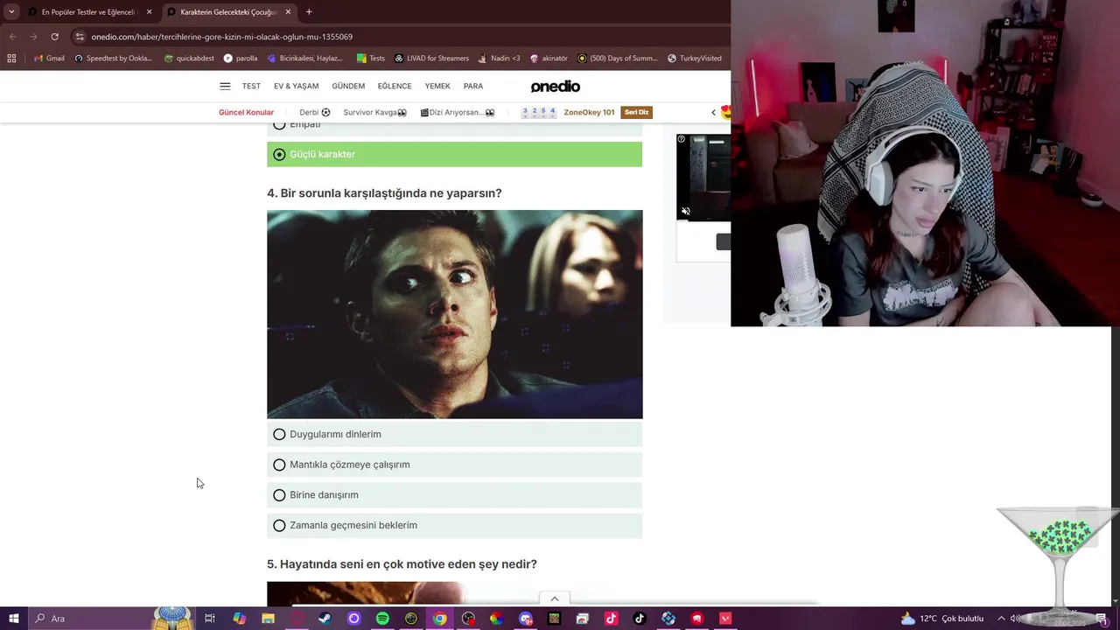Open File Explorer from the taskbar
Image resolution: width=1120 pixels, height=630 pixels.
pos(268,619)
